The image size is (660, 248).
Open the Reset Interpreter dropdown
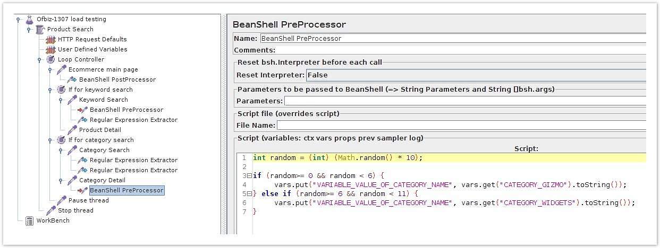476,75
